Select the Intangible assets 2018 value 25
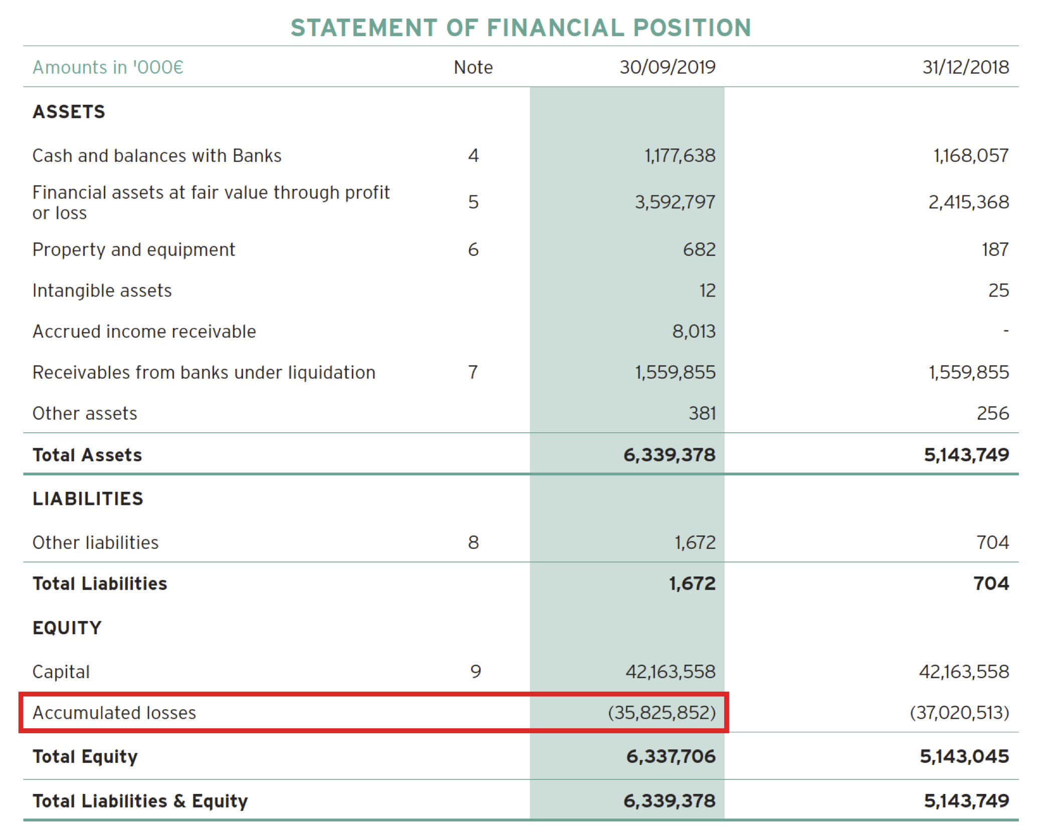 (x=998, y=291)
